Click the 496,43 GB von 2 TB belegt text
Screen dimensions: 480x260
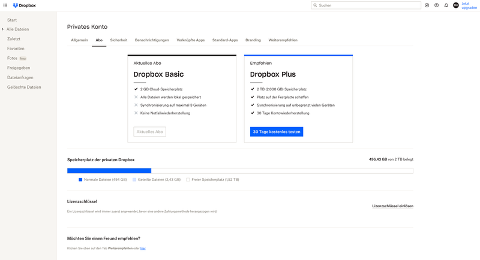click(391, 159)
